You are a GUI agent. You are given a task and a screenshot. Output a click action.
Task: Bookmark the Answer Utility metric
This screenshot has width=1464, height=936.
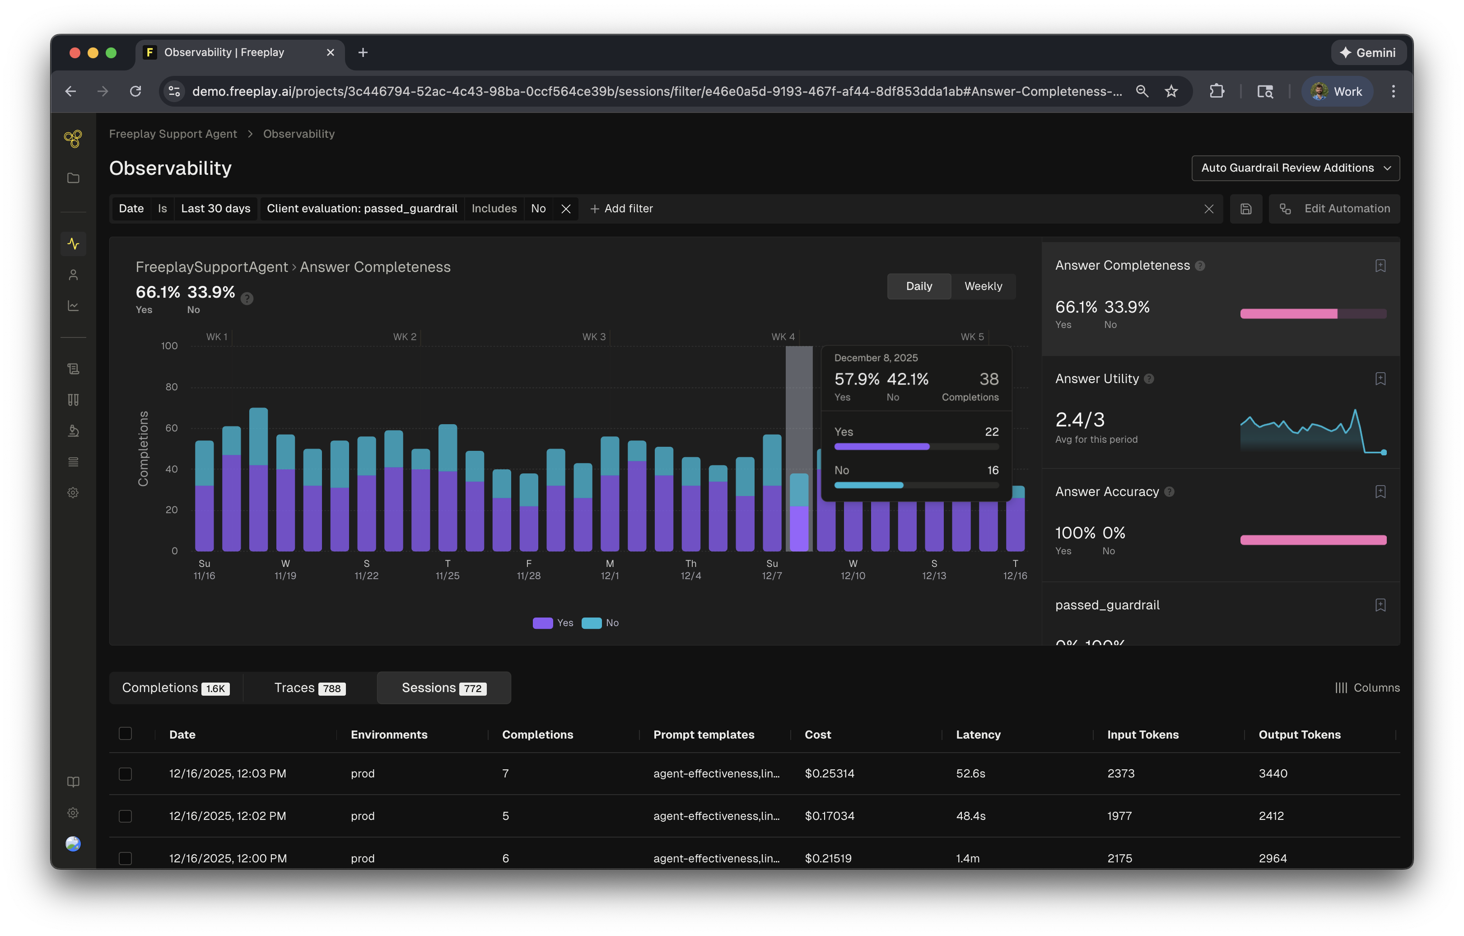tap(1380, 379)
